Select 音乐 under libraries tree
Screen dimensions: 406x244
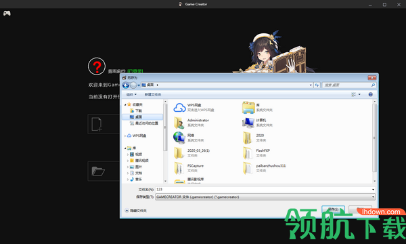[136, 179]
